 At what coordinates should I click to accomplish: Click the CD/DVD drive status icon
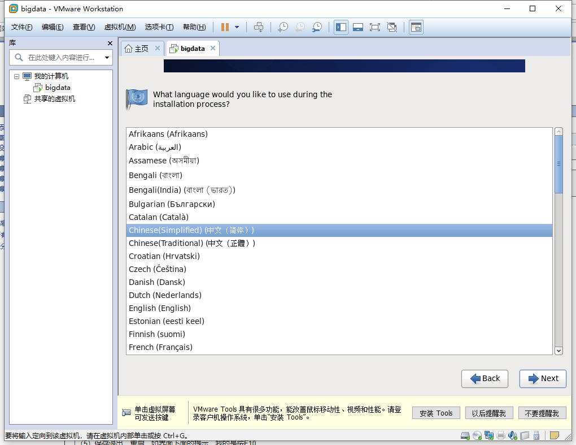coord(477,436)
